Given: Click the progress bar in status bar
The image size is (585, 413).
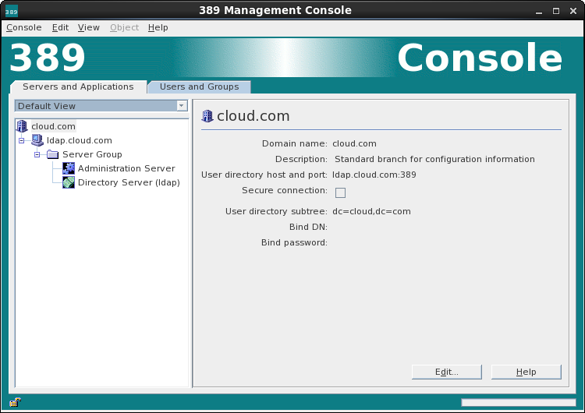Looking at the screenshot, I should click(x=518, y=403).
